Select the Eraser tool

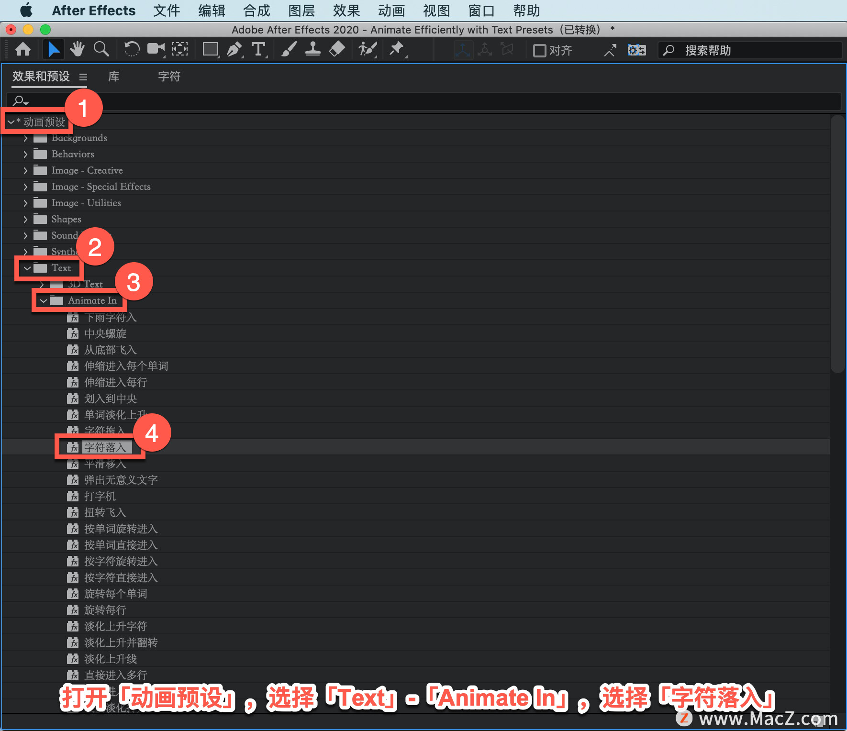click(337, 49)
